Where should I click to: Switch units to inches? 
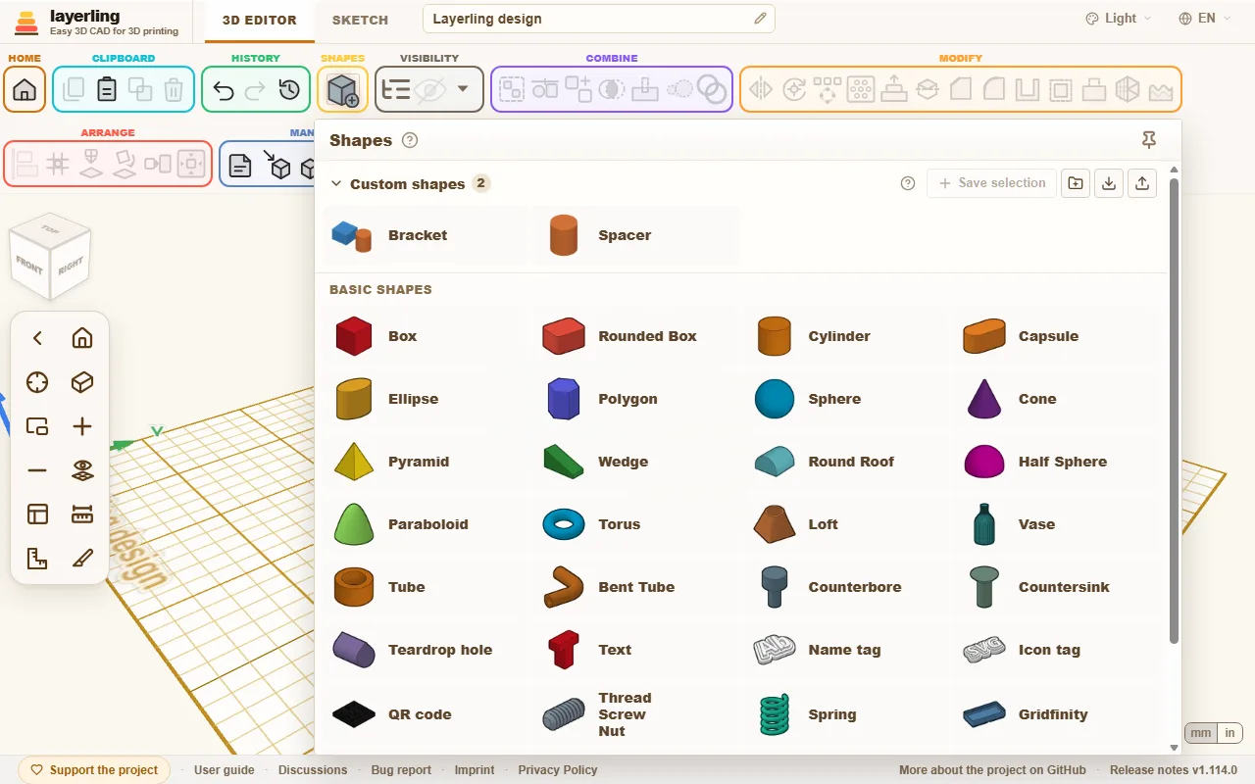click(x=1230, y=733)
